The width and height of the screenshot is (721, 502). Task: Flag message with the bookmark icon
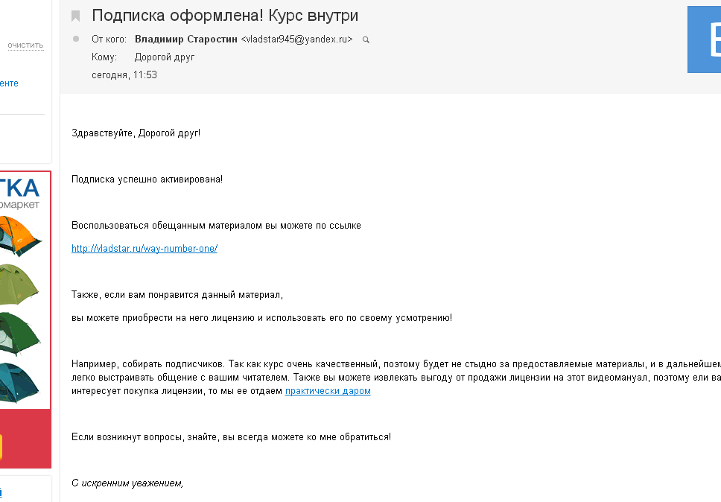[75, 16]
